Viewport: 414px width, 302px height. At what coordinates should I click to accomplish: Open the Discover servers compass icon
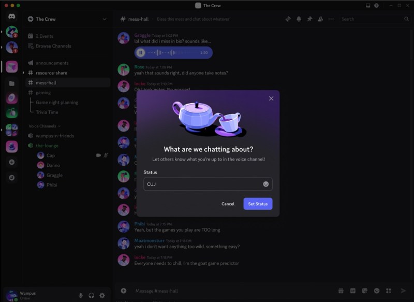[12, 178]
